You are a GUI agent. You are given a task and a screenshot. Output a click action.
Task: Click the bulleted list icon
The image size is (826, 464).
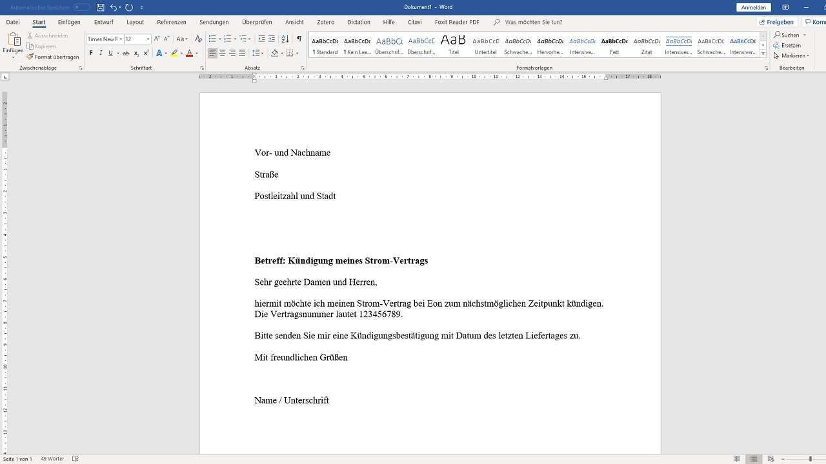point(212,39)
